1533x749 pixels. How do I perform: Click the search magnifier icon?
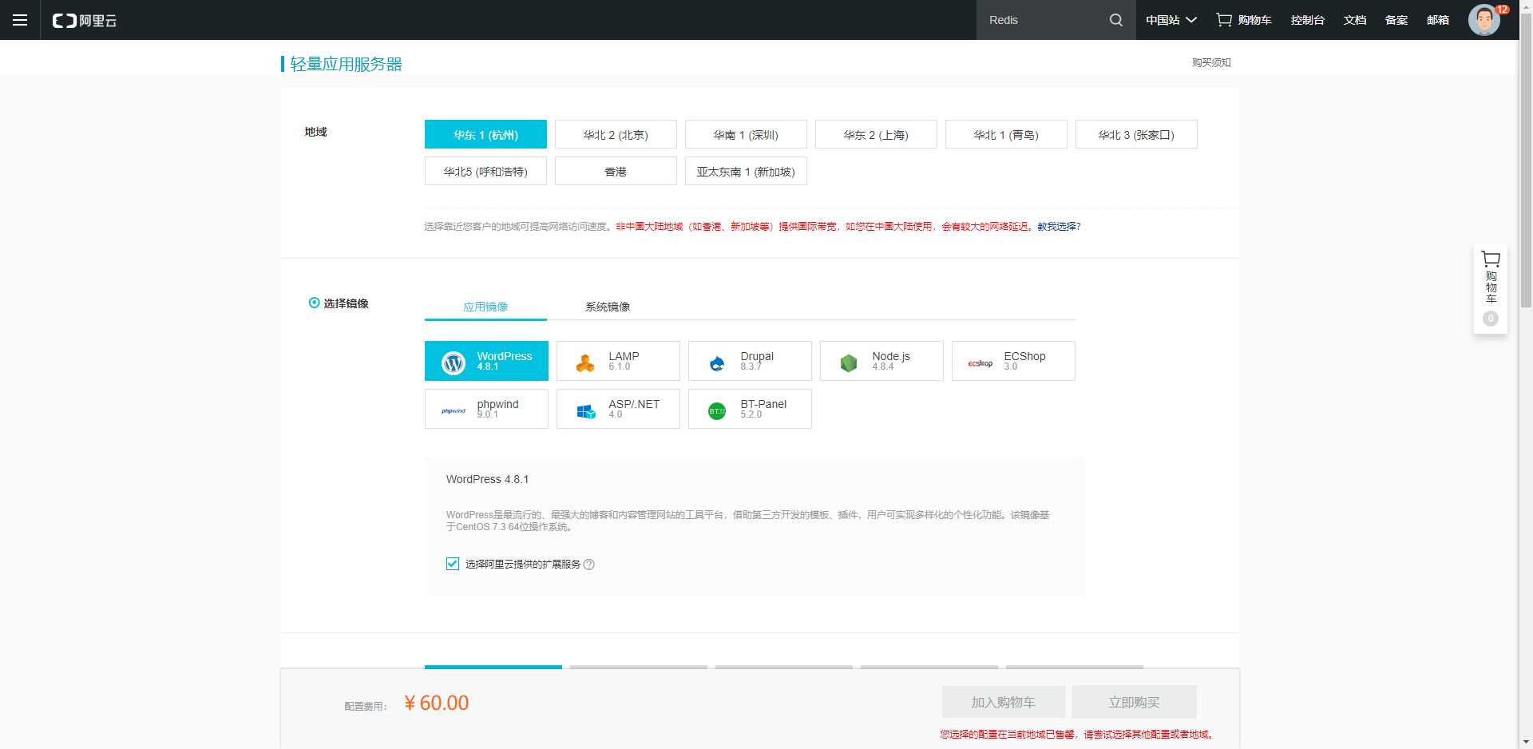(x=1116, y=20)
